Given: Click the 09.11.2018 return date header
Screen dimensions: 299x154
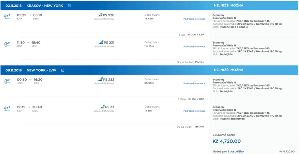Looking at the screenshot, I should [14, 70].
